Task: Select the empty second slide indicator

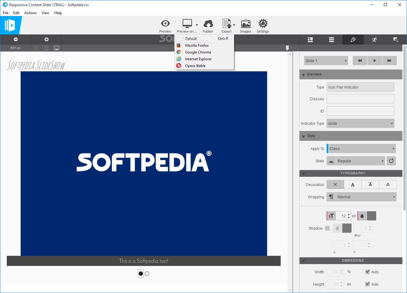Action: tap(147, 274)
